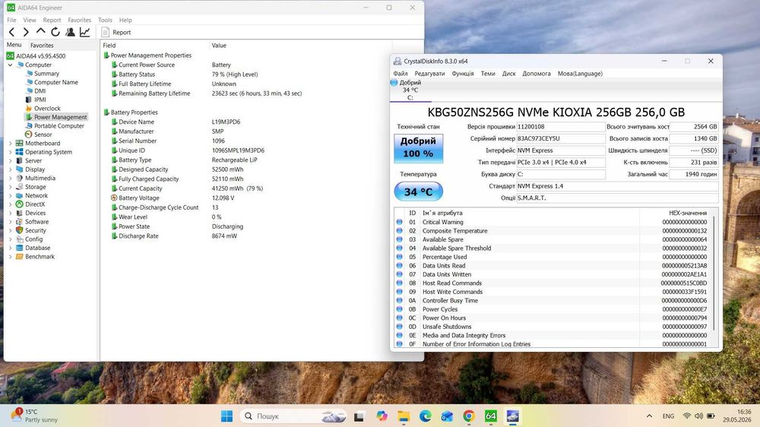Refresh the AIDA64 page
Image resolution: width=760 pixels, height=427 pixels.
click(x=55, y=32)
